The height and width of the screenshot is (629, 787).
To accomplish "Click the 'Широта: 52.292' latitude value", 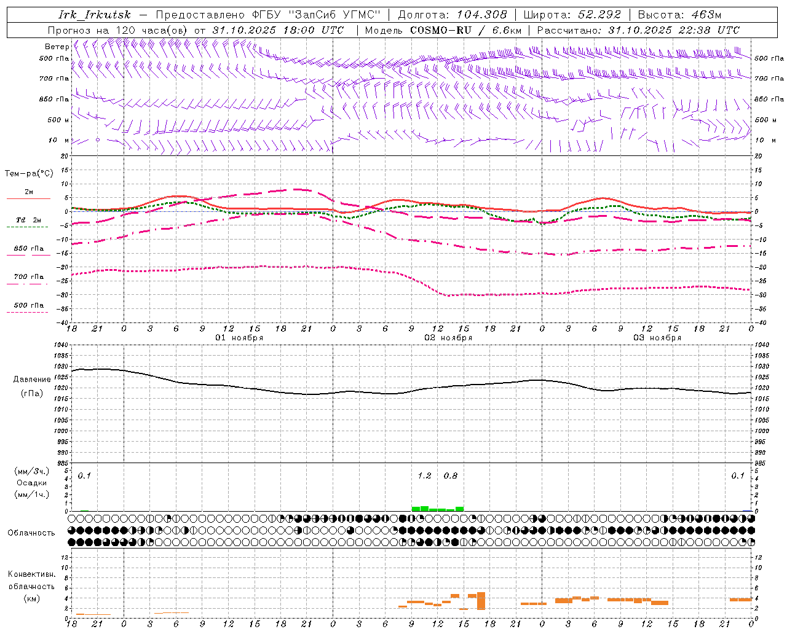I will click(573, 15).
